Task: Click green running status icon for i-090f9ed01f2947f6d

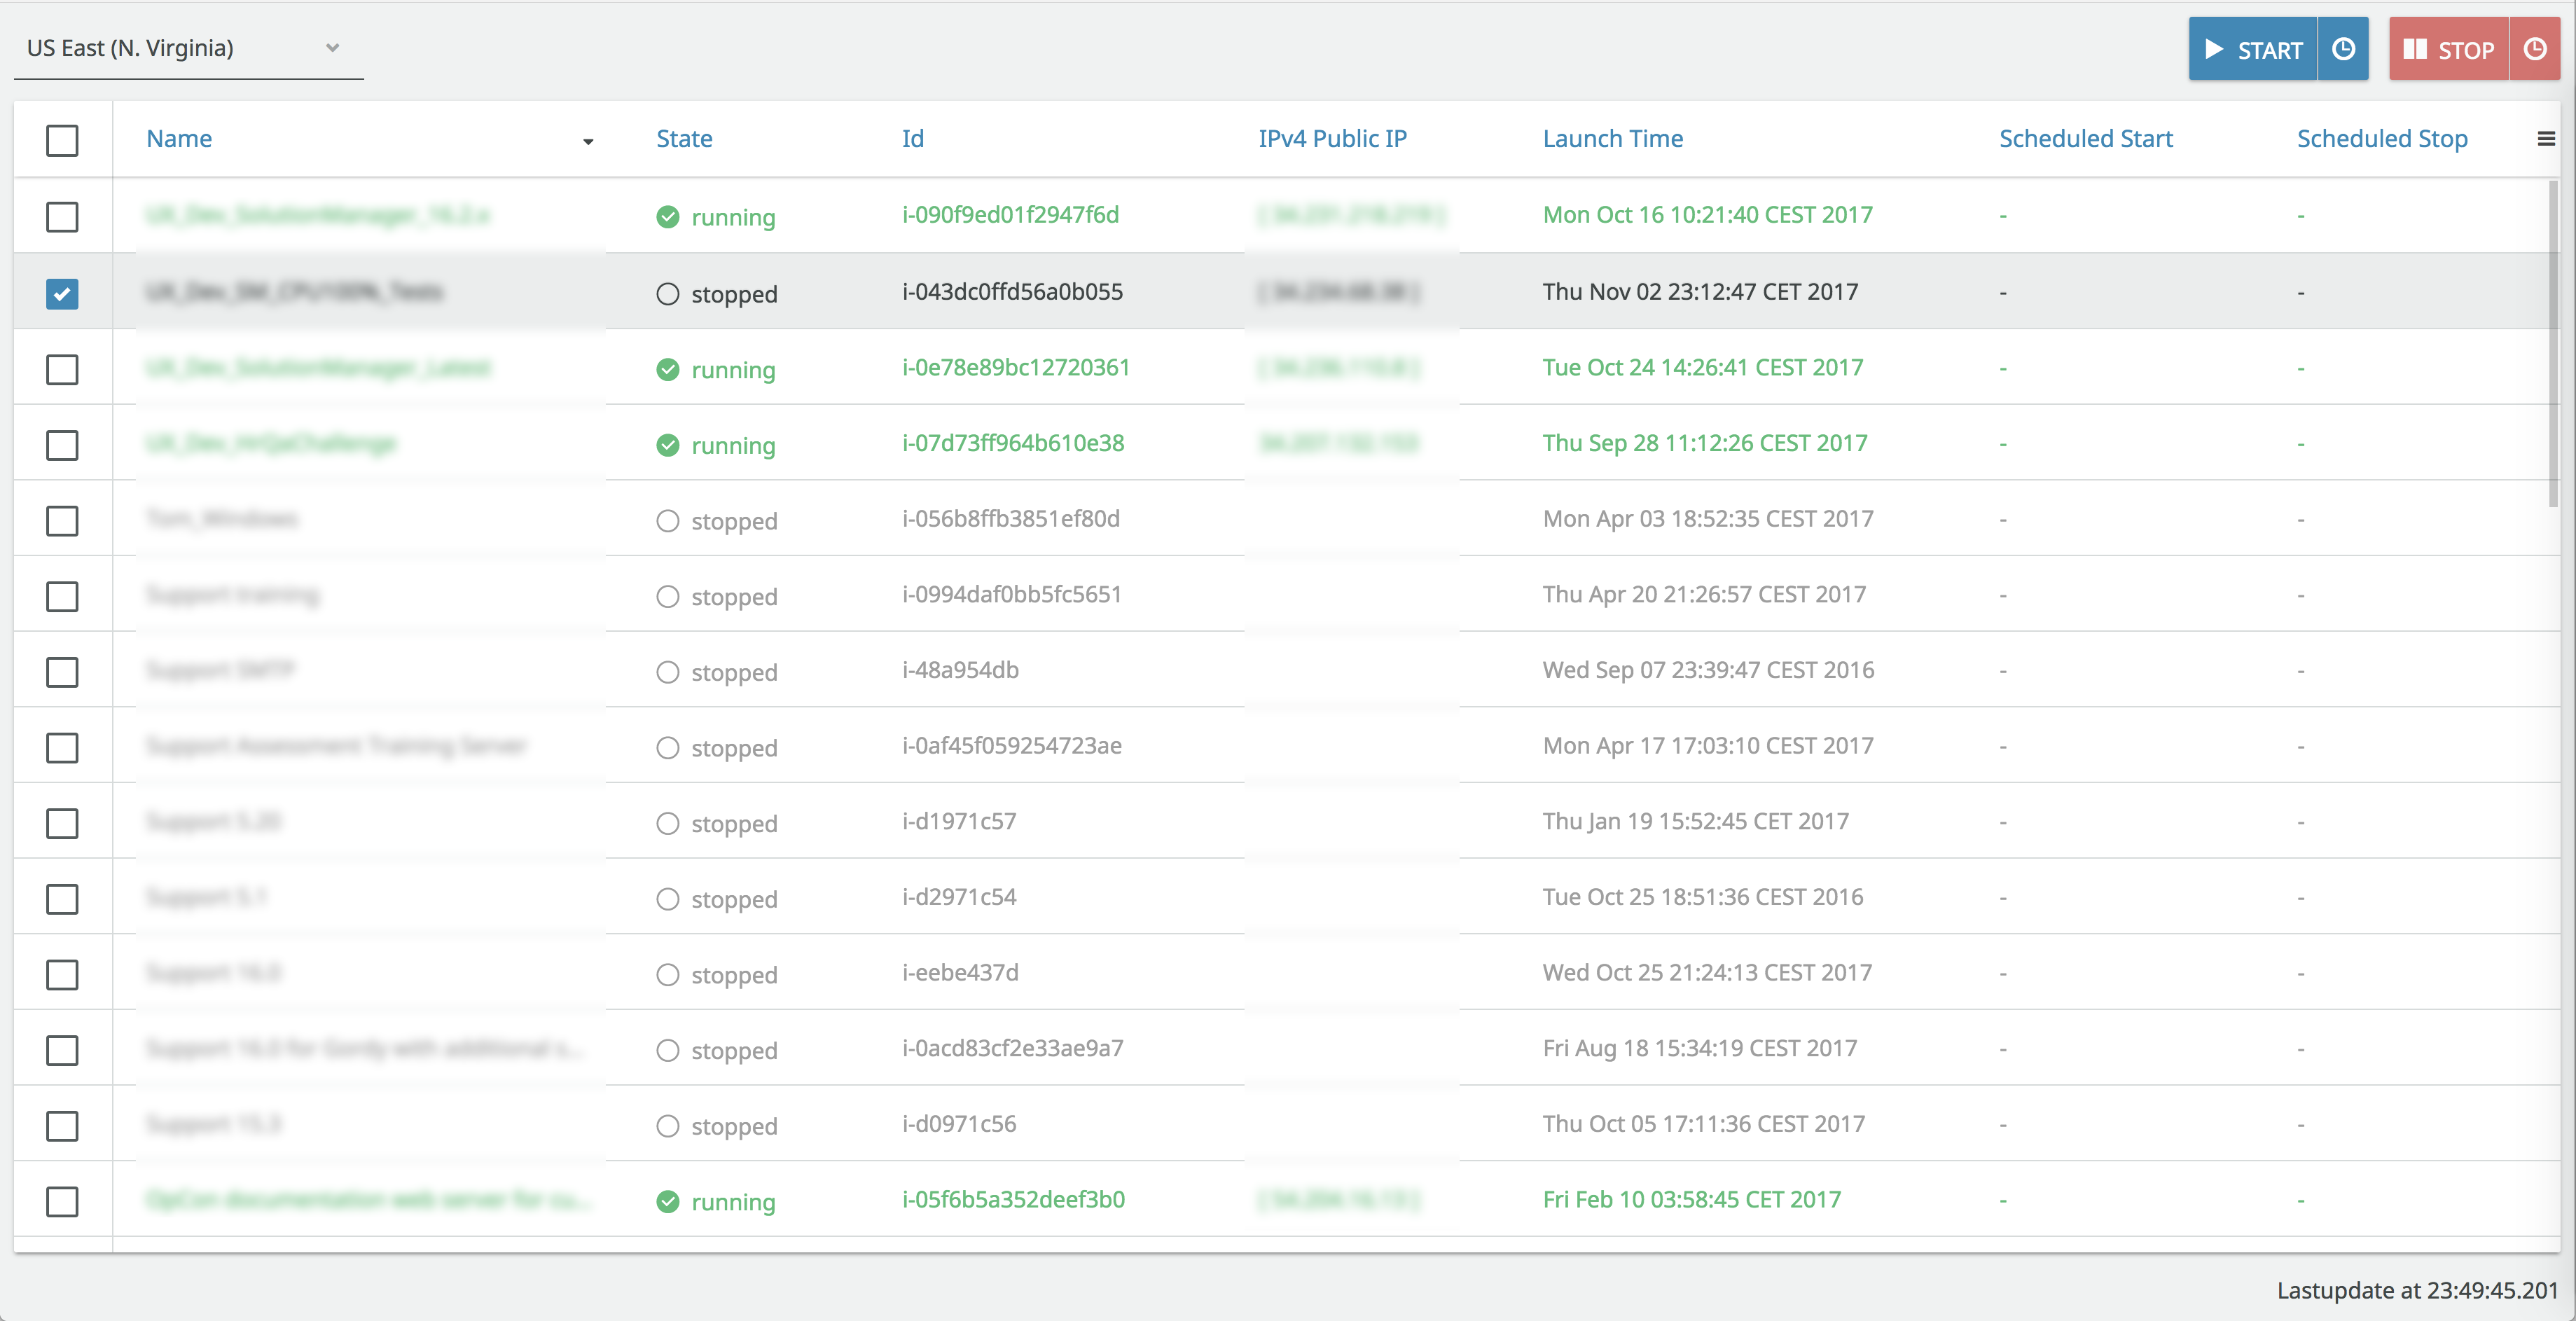Action: [x=667, y=217]
